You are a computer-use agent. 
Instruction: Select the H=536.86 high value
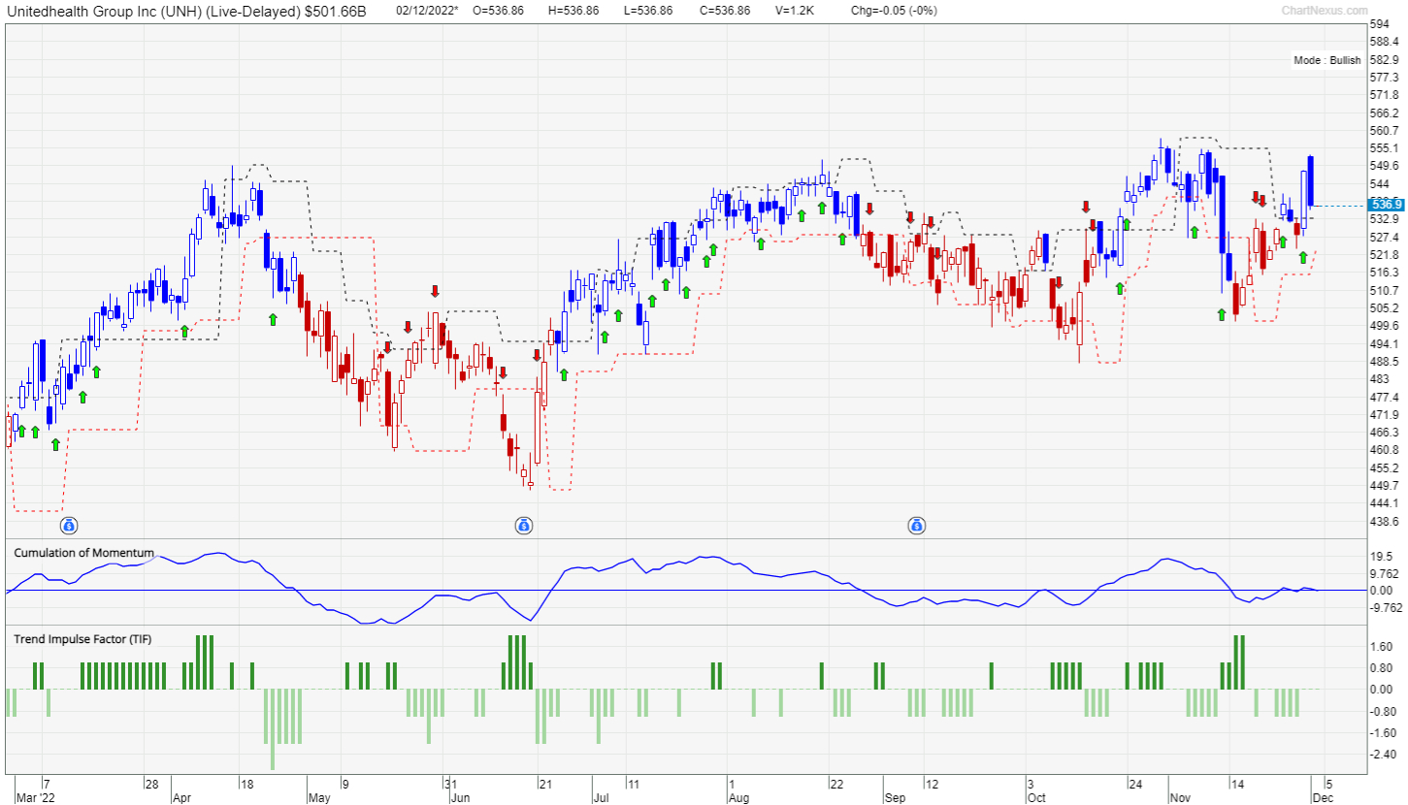click(573, 10)
